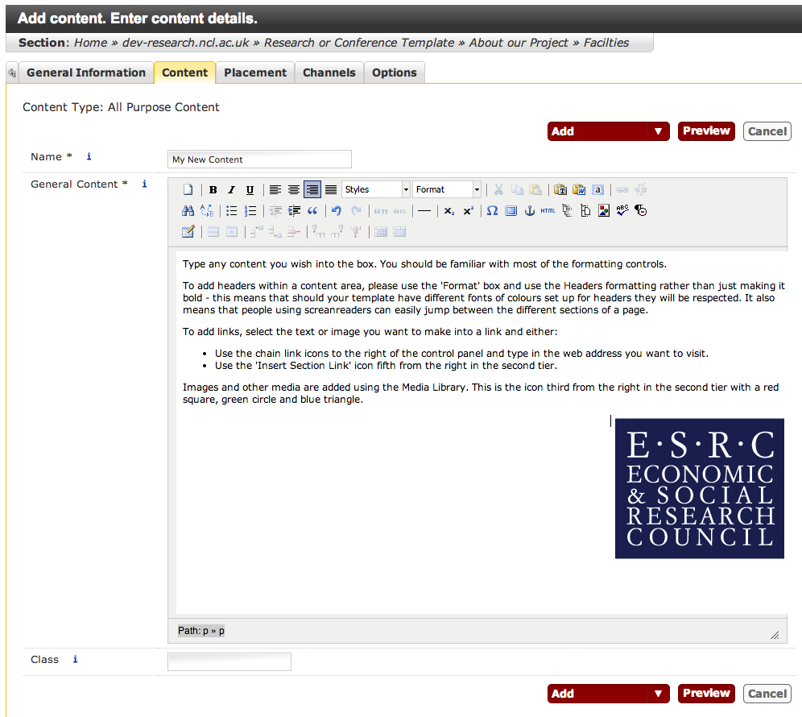Click the new document icon
802x717 pixels.
click(x=188, y=190)
